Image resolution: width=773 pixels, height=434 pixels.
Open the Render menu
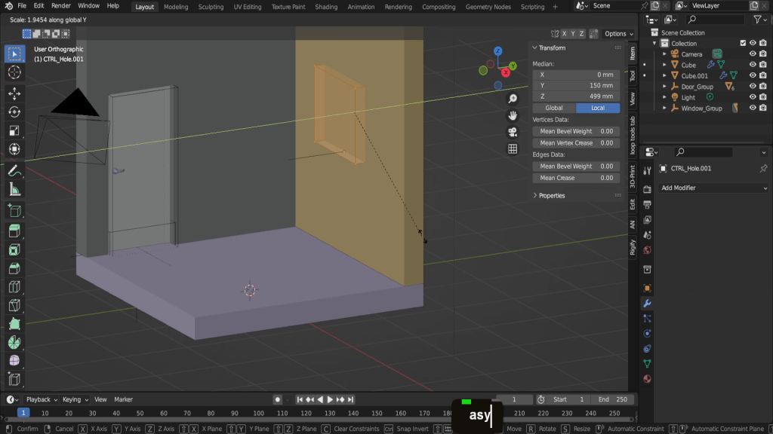coord(61,6)
